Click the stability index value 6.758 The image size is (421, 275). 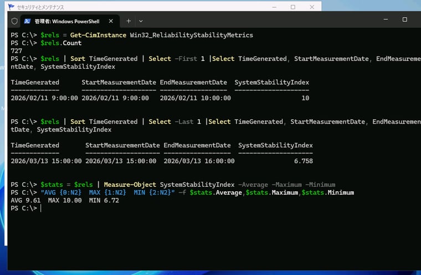point(304,161)
